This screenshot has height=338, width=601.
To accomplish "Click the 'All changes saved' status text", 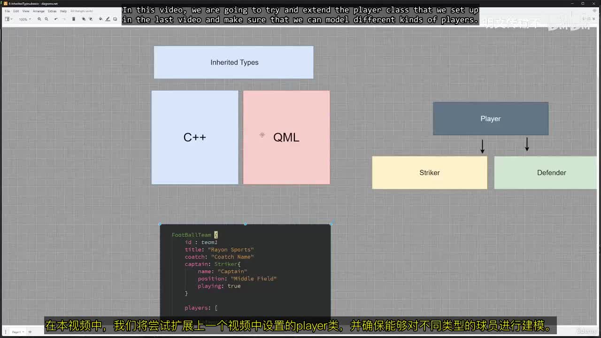I will pos(82,11).
